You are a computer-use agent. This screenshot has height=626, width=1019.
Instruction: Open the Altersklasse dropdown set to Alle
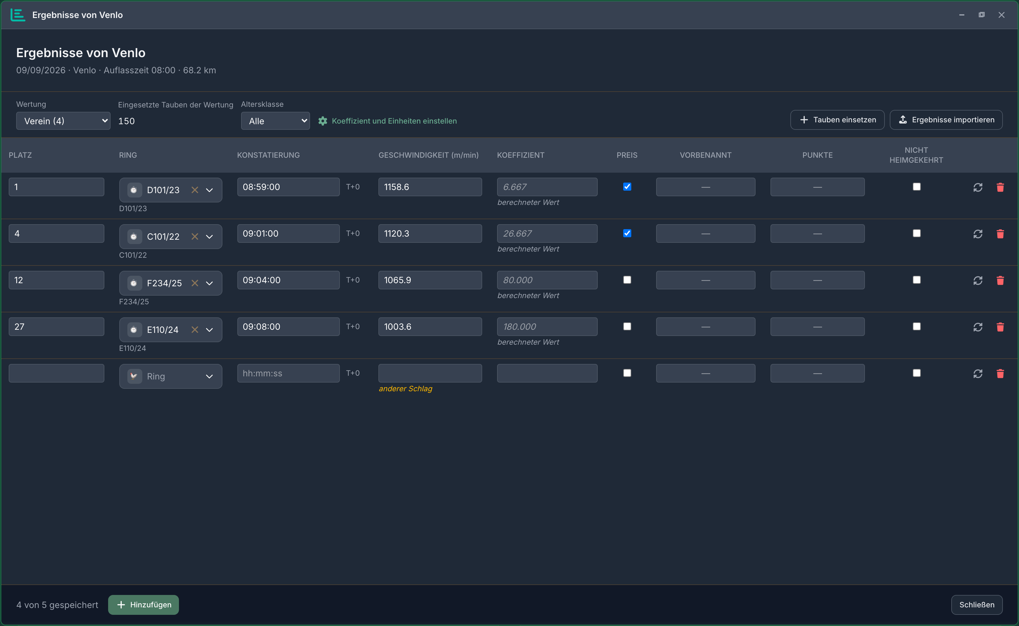coord(276,121)
